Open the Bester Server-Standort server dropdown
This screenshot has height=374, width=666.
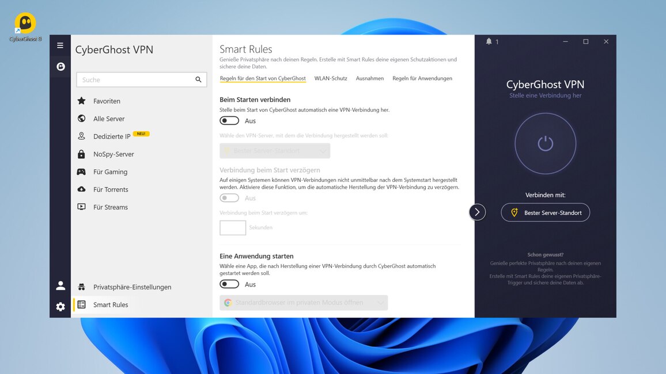click(x=274, y=150)
